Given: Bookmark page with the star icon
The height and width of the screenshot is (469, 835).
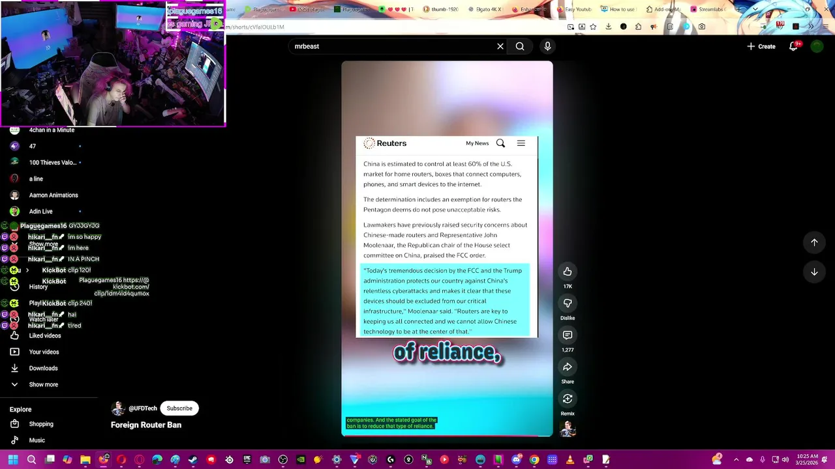Looking at the screenshot, I should point(593,27).
